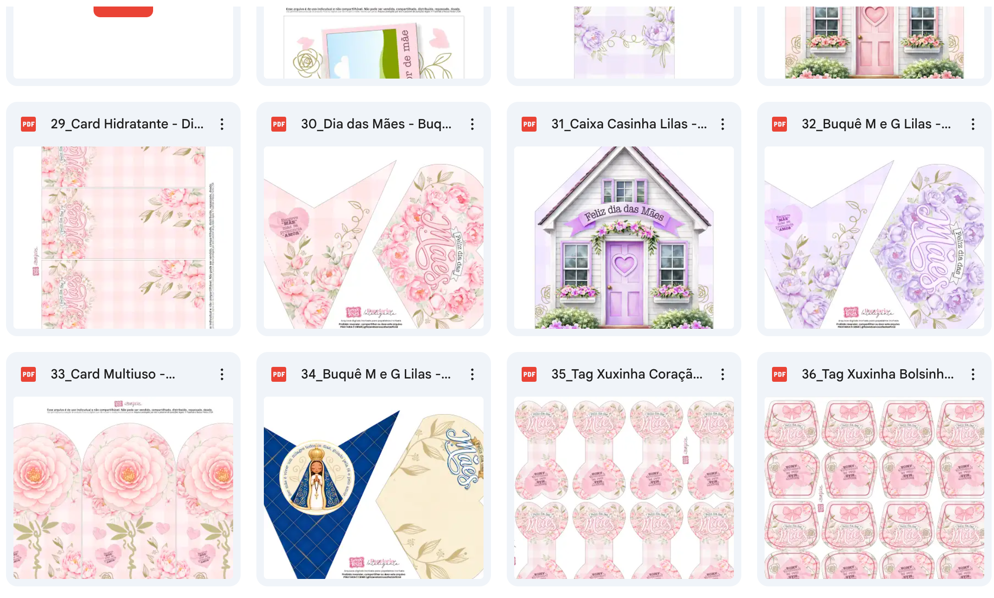Open more actions menu for 30_Dia das Mães

[x=472, y=124]
